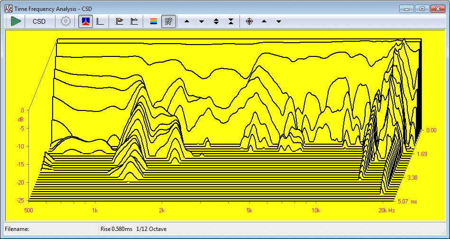Click the 2k frequency axis label

[162, 210]
